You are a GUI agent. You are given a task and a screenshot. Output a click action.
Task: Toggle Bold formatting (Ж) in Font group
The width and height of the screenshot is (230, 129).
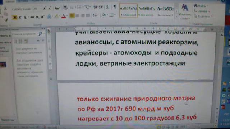coord(15,18)
